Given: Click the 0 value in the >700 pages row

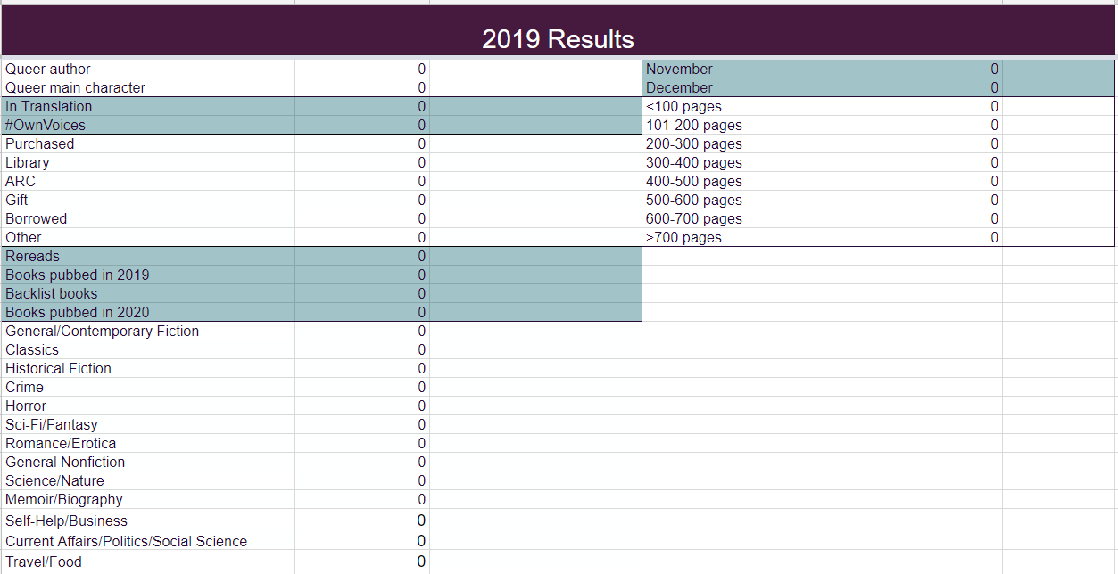Looking at the screenshot, I should 946,237.
